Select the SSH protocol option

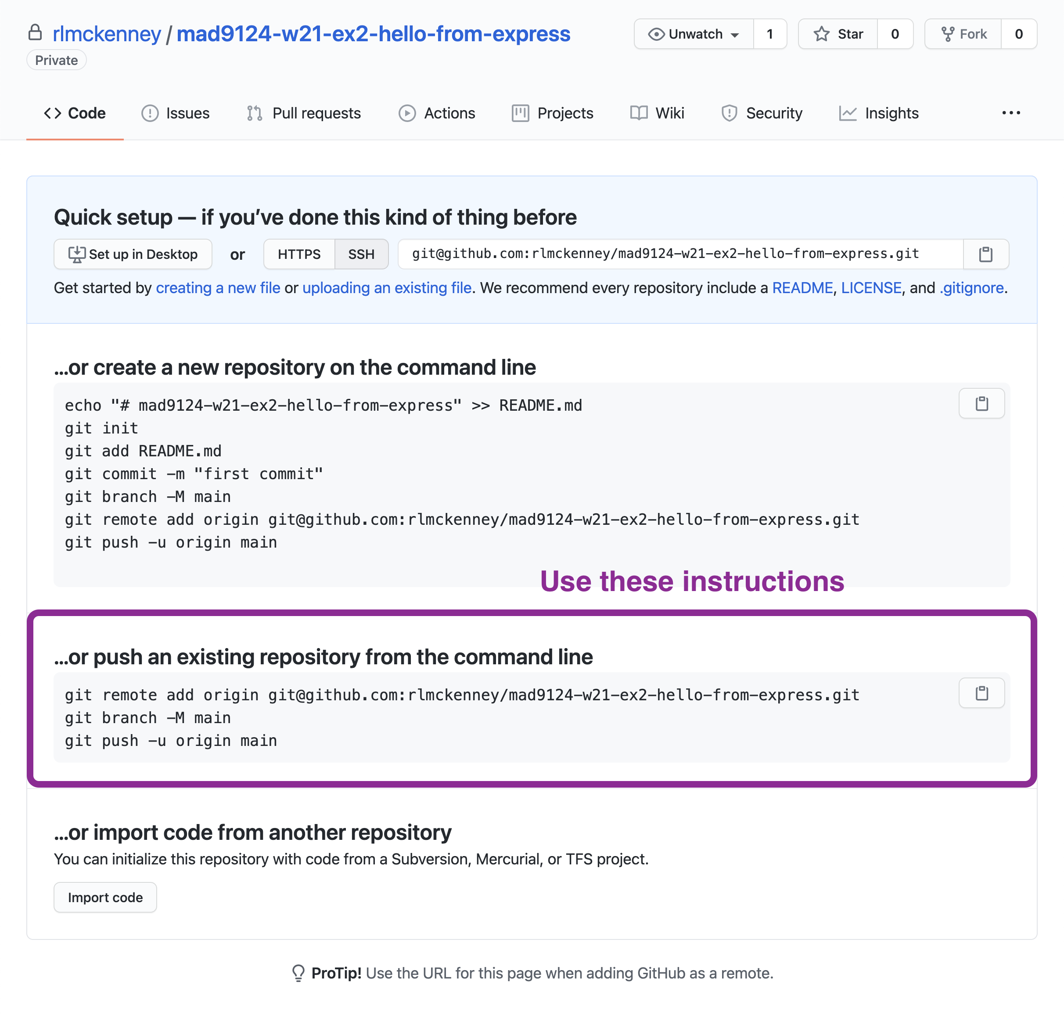[361, 254]
